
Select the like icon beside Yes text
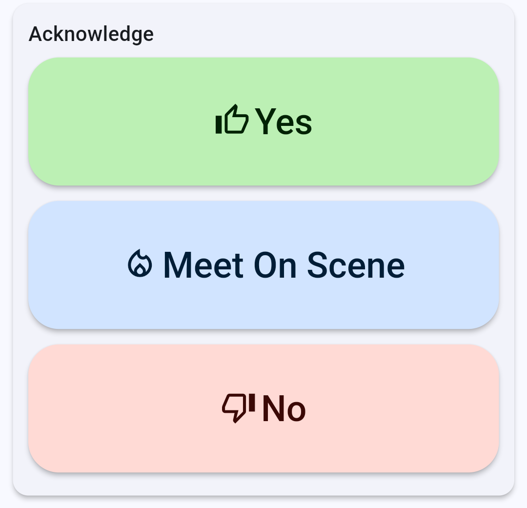(232, 120)
